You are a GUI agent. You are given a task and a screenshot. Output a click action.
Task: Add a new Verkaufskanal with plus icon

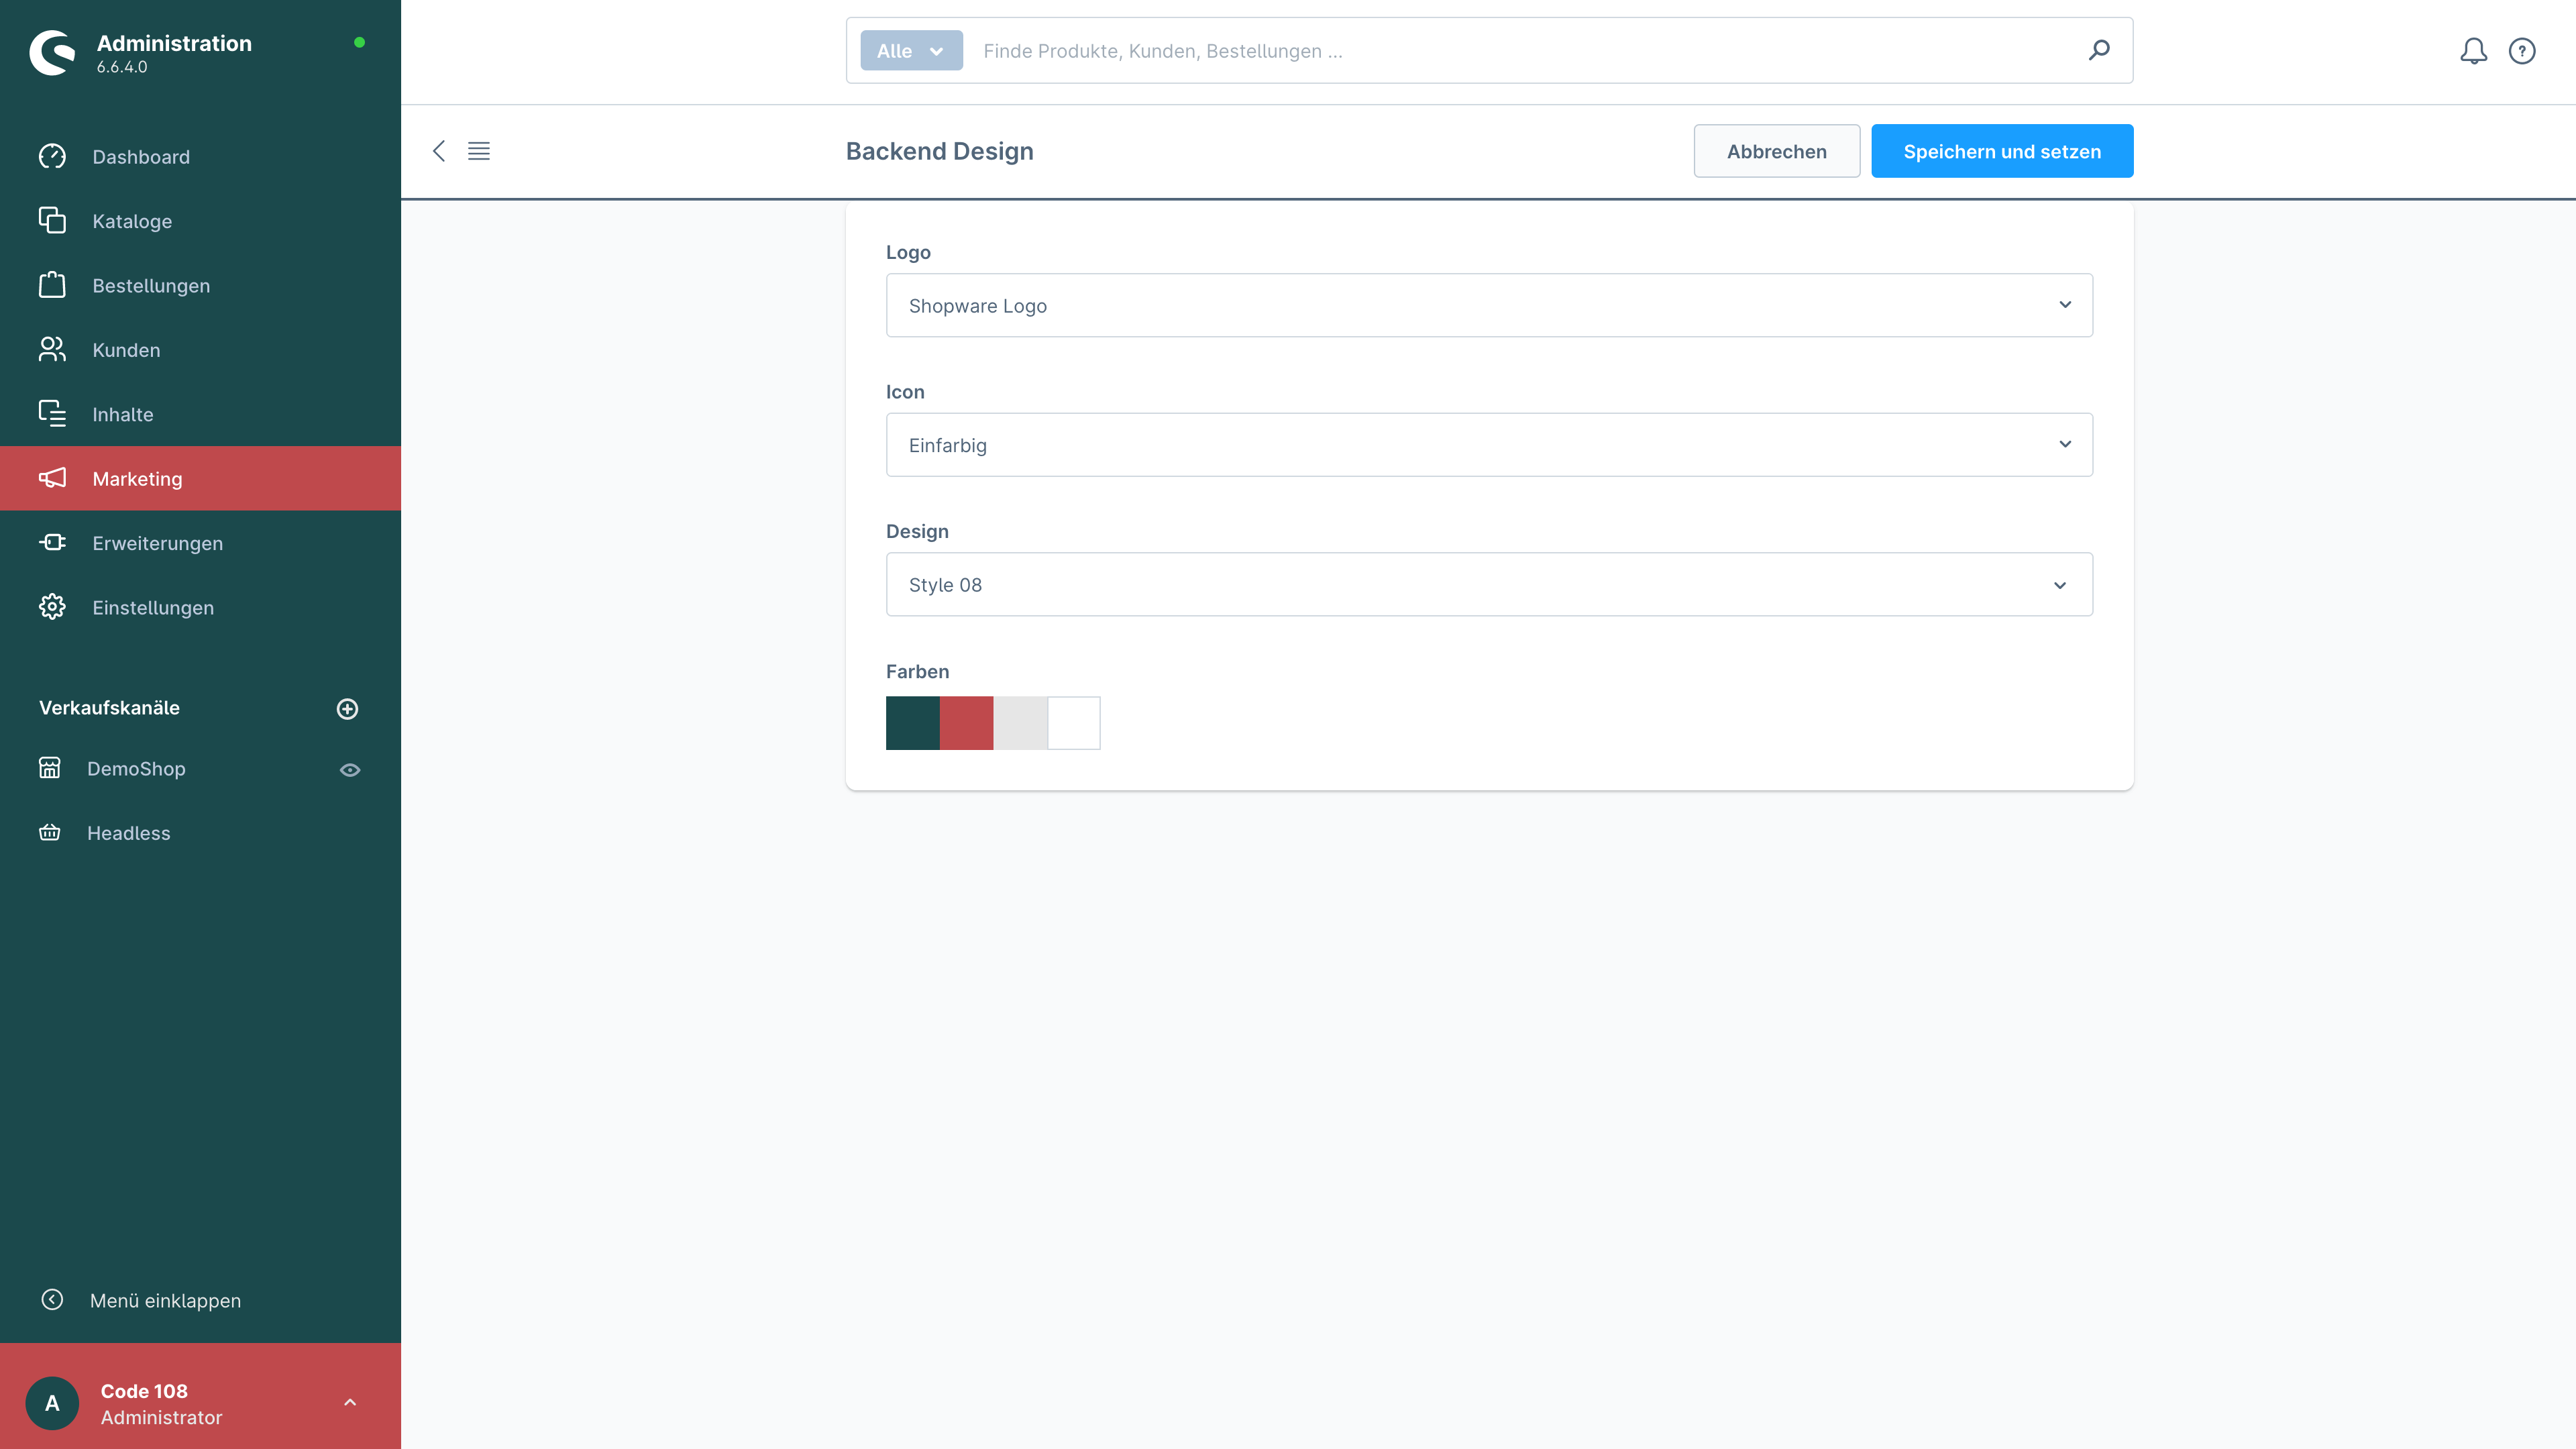coord(347,708)
